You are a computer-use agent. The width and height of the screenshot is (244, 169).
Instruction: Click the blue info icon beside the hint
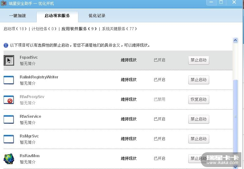coord(6,45)
